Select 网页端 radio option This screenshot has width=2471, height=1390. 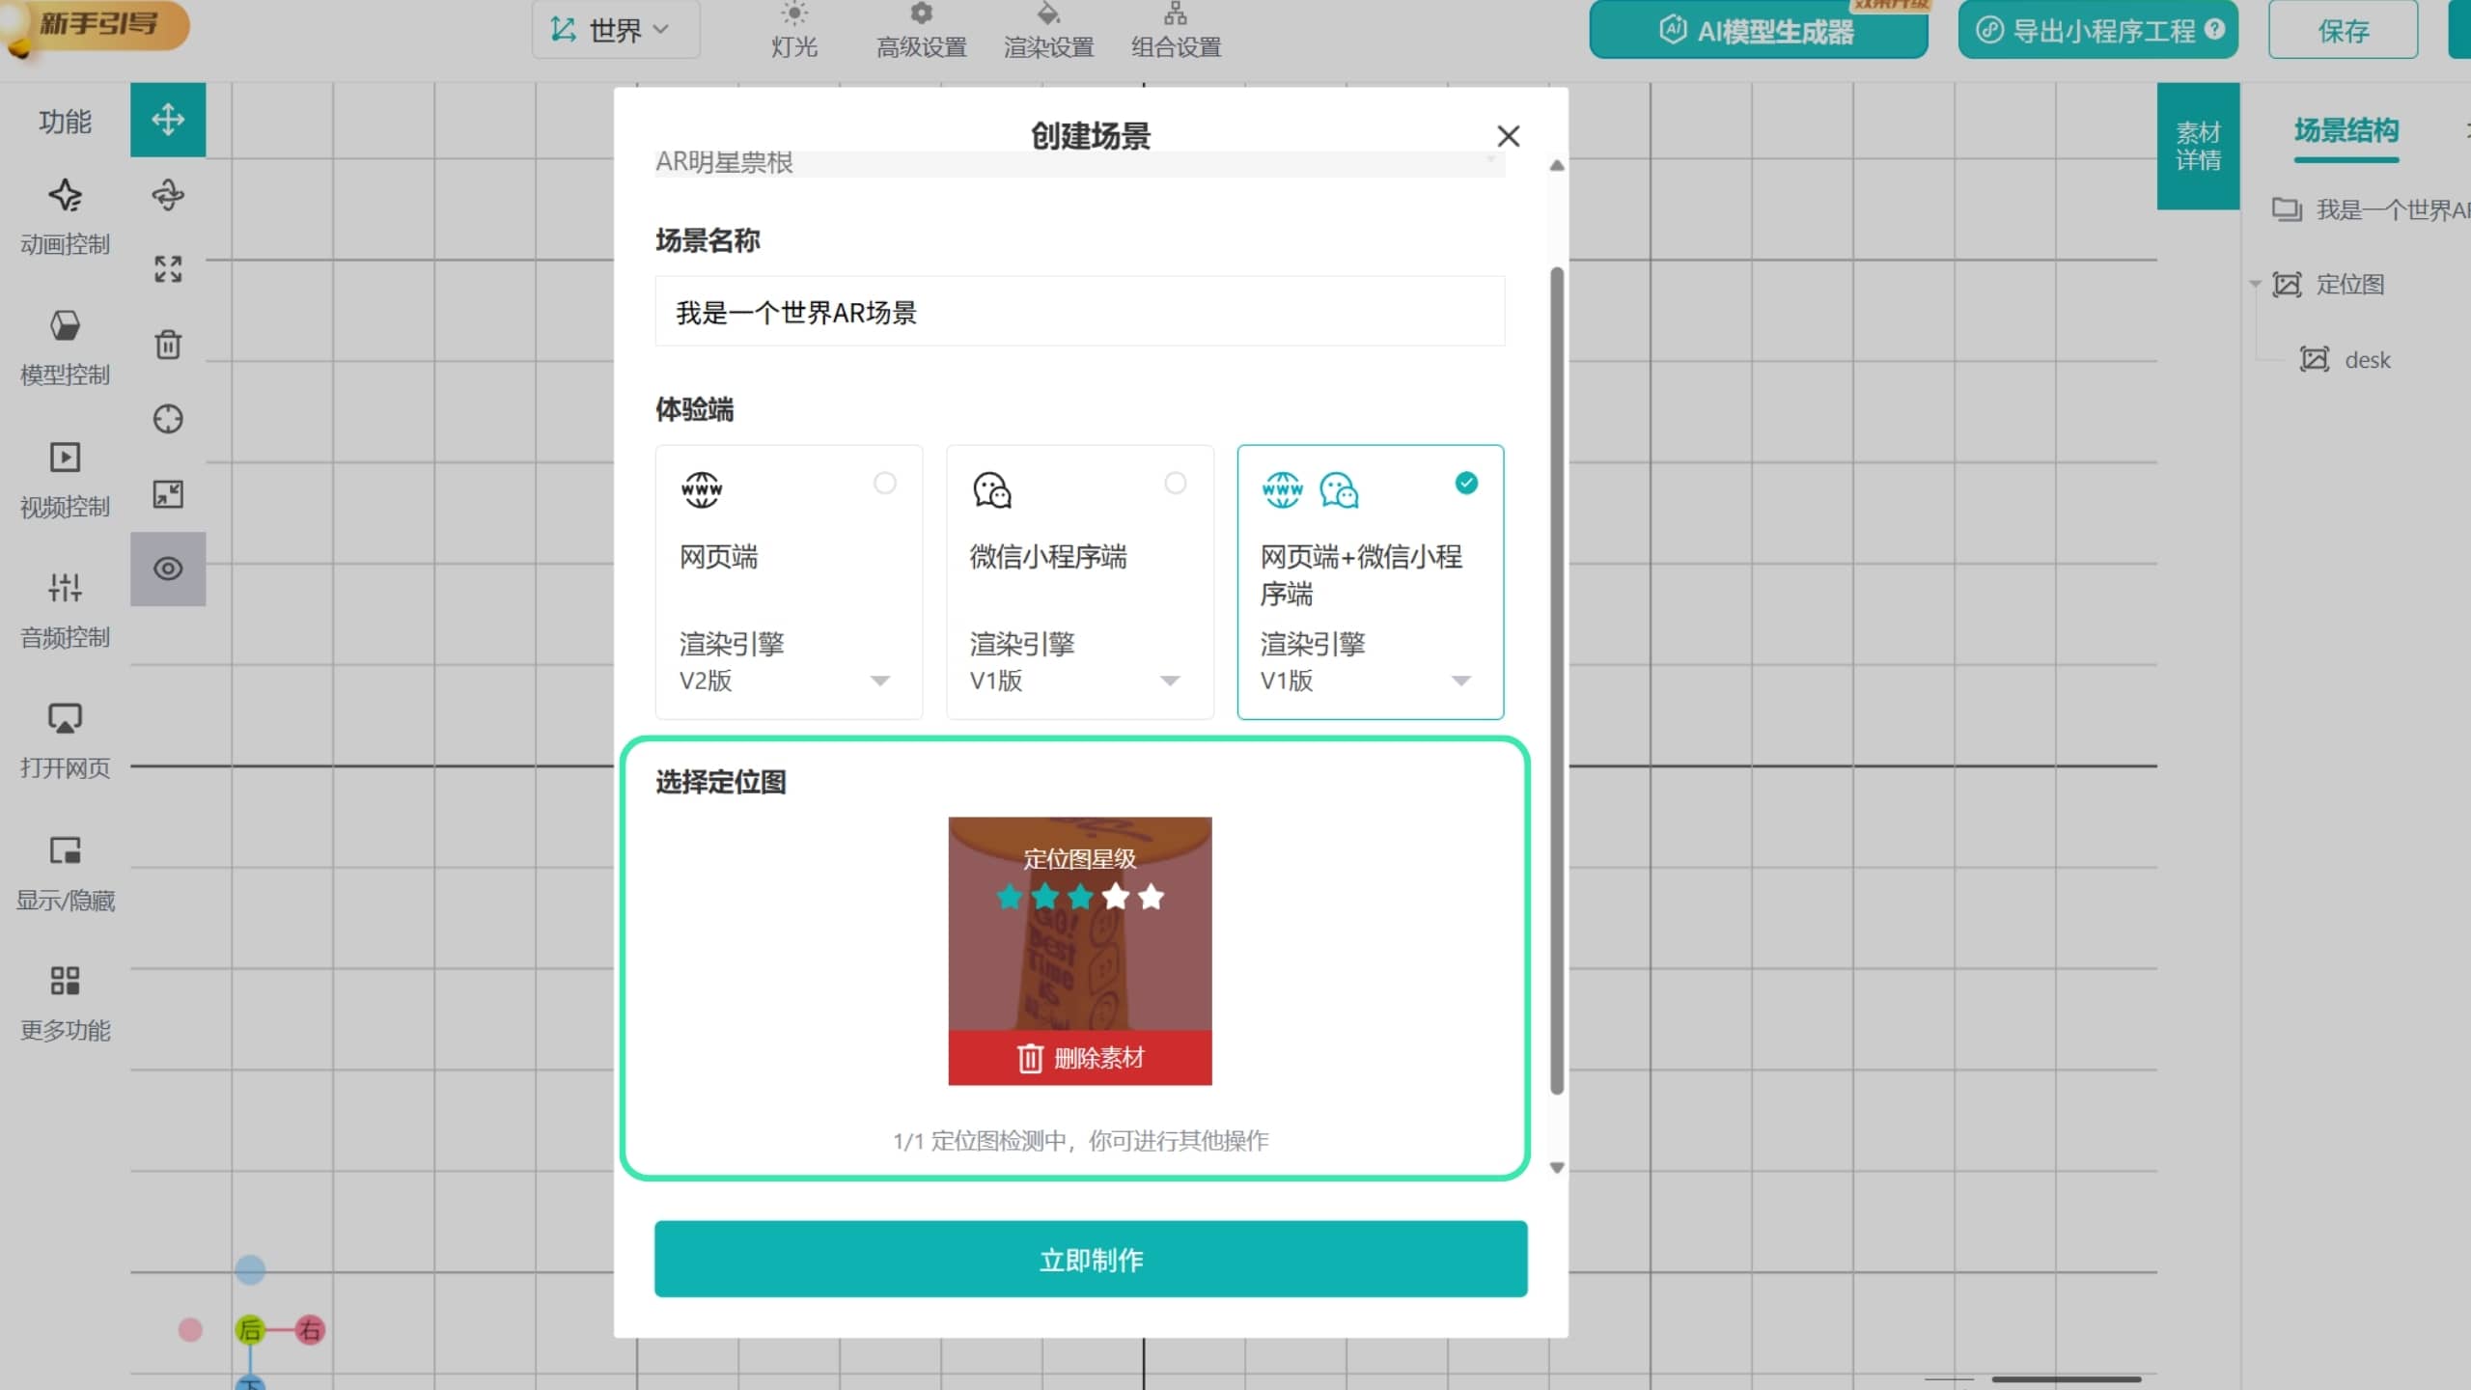(x=884, y=483)
